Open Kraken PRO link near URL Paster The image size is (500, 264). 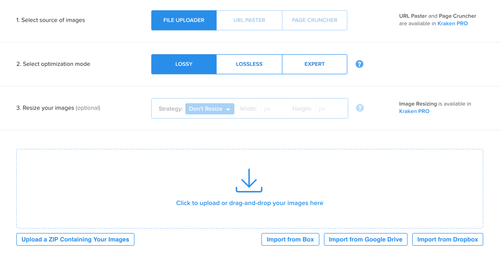(452, 24)
